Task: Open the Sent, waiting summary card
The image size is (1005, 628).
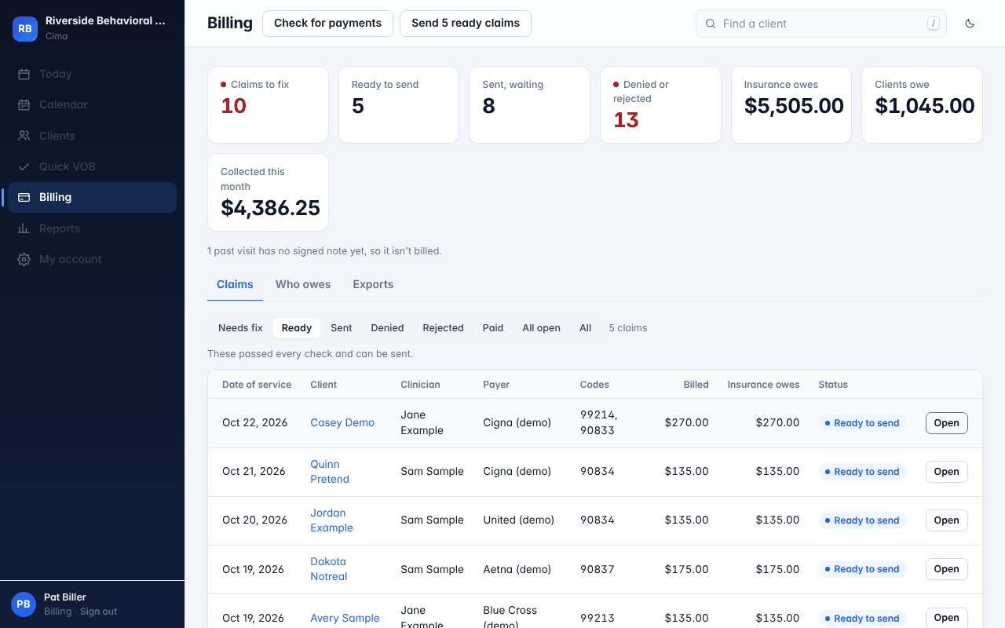Action: (529, 105)
